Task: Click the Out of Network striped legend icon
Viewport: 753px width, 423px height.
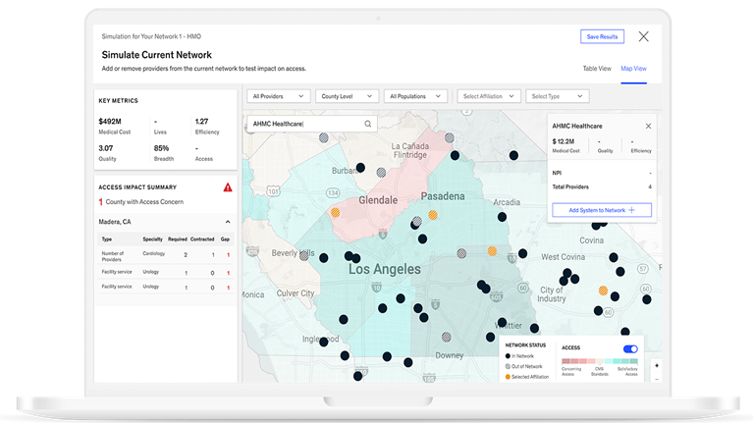Action: click(509, 365)
